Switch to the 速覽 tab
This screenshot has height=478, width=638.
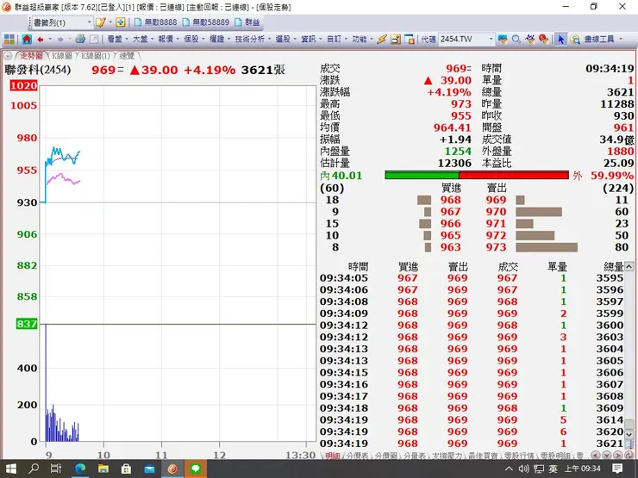click(x=127, y=56)
